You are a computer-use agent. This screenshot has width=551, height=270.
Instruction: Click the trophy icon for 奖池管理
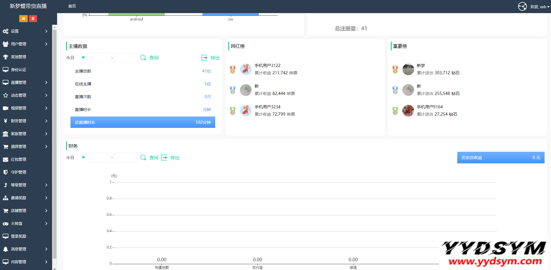coord(6,57)
